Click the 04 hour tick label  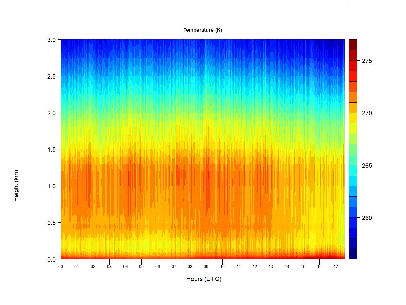[x=126, y=267]
